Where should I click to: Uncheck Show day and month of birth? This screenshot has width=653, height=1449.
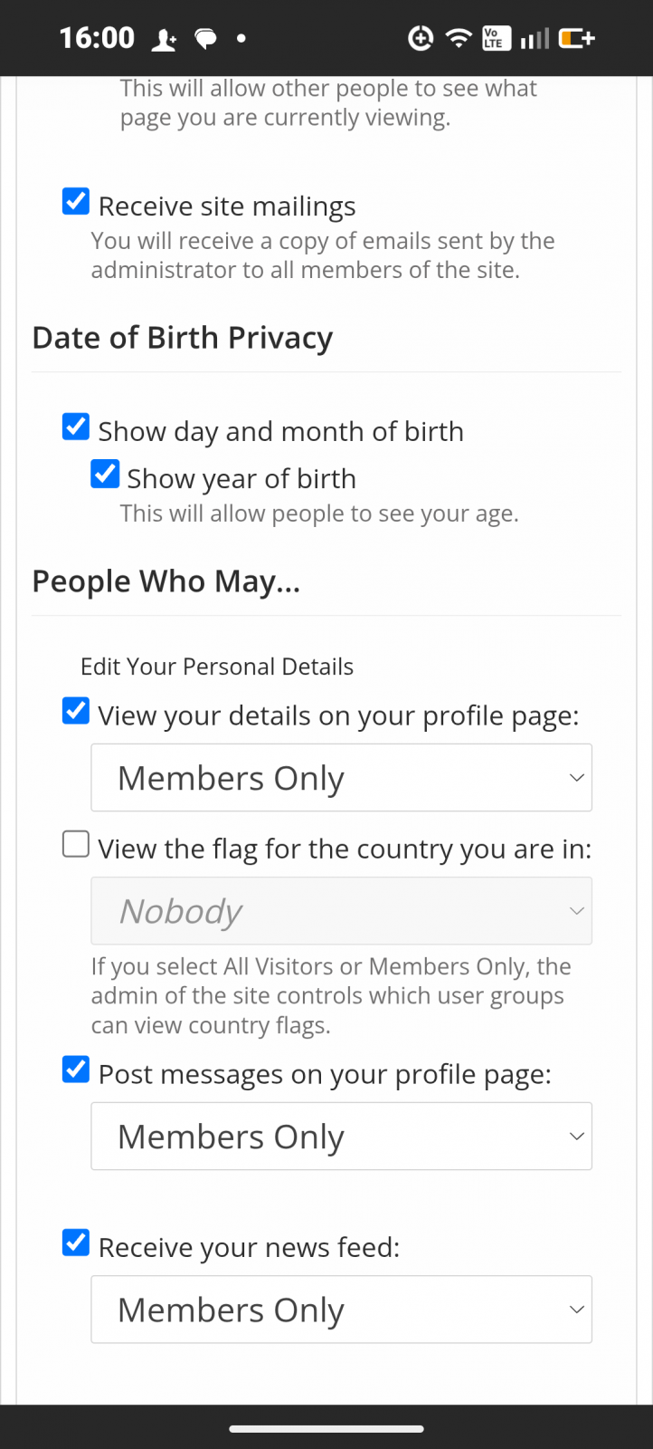pos(75,426)
